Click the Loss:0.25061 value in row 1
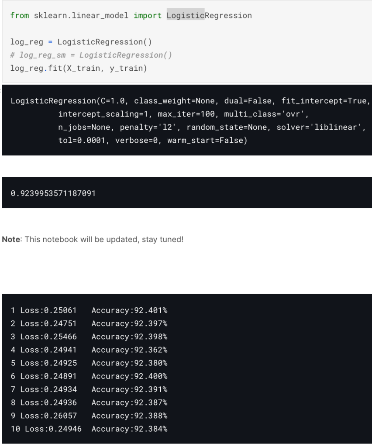The height and width of the screenshot is (447, 372). [x=48, y=310]
